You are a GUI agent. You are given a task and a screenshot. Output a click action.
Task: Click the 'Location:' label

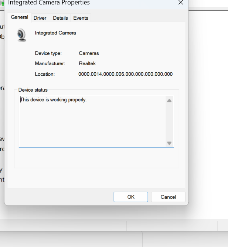point(45,74)
